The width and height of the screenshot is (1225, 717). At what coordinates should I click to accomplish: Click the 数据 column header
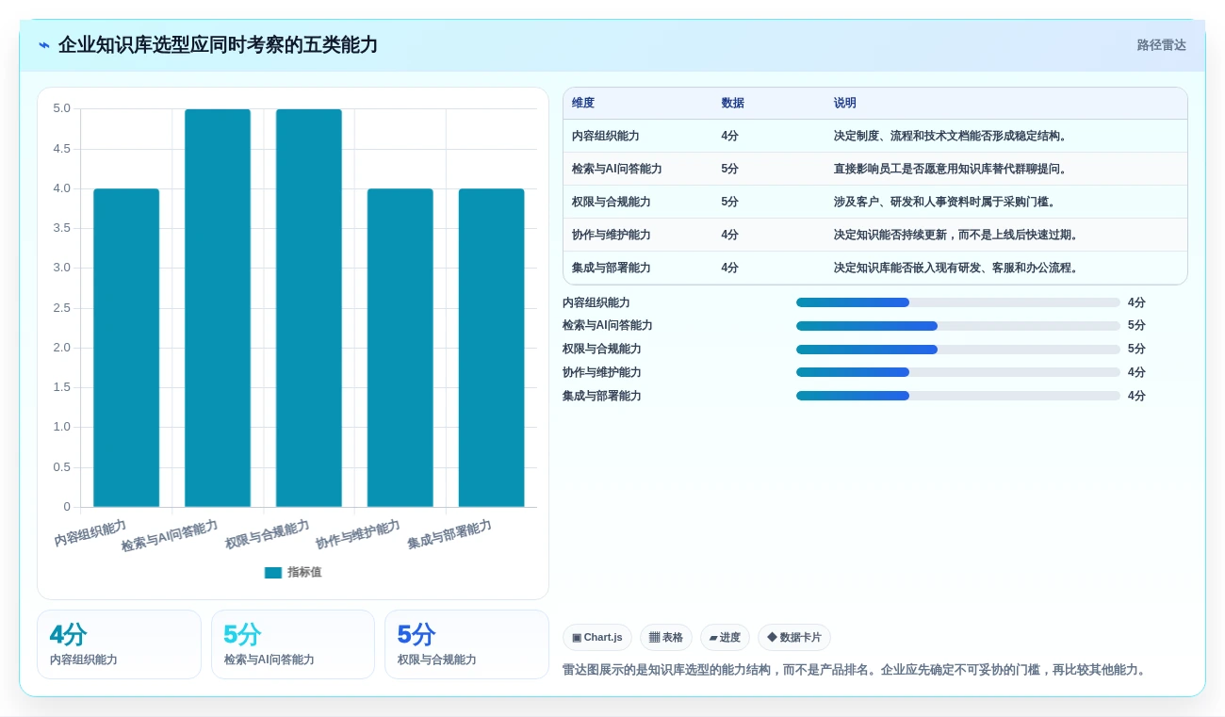click(x=733, y=103)
